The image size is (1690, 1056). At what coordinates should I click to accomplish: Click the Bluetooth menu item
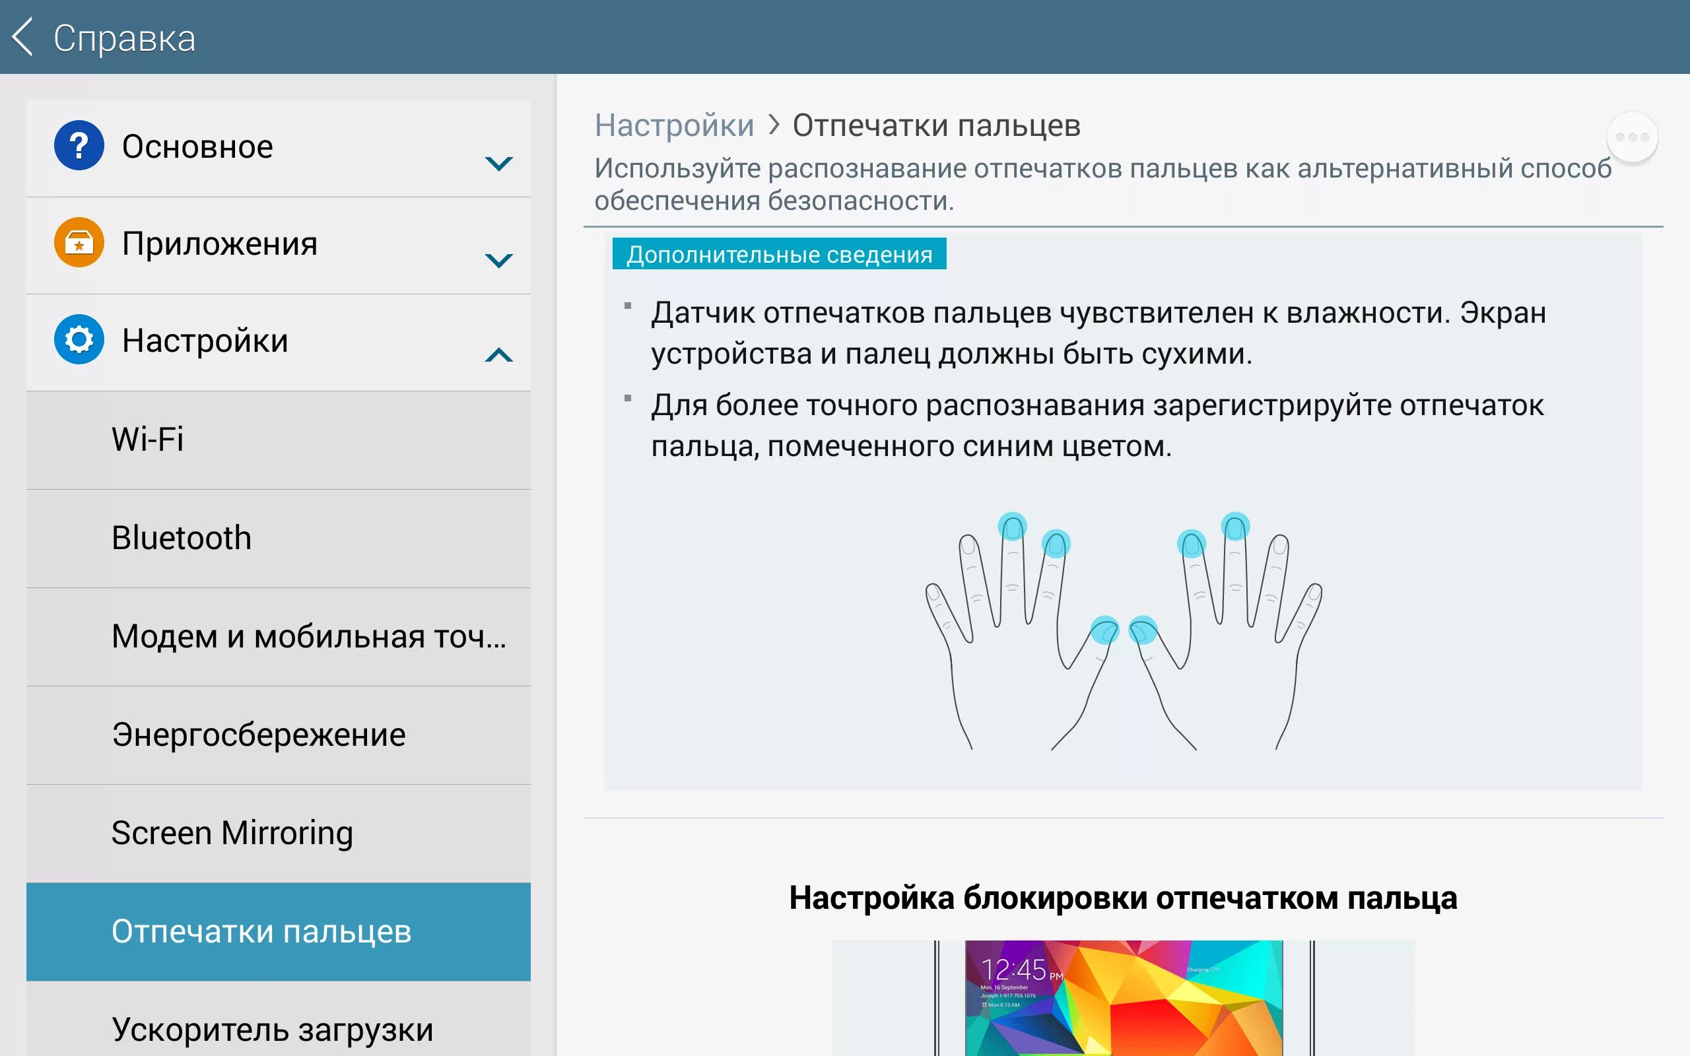pyautogui.click(x=281, y=538)
